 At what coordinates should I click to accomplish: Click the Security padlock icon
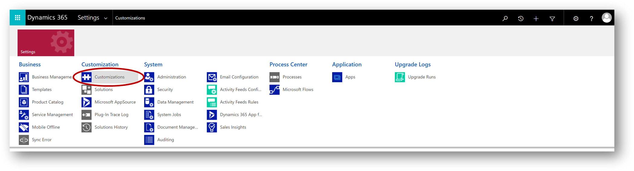(x=149, y=90)
